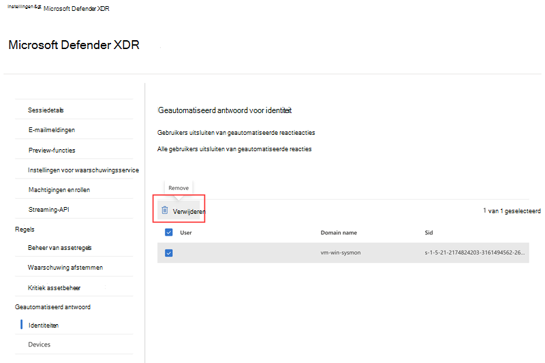545x363 pixels.
Task: Sort by the Sid column header
Action: click(429, 233)
